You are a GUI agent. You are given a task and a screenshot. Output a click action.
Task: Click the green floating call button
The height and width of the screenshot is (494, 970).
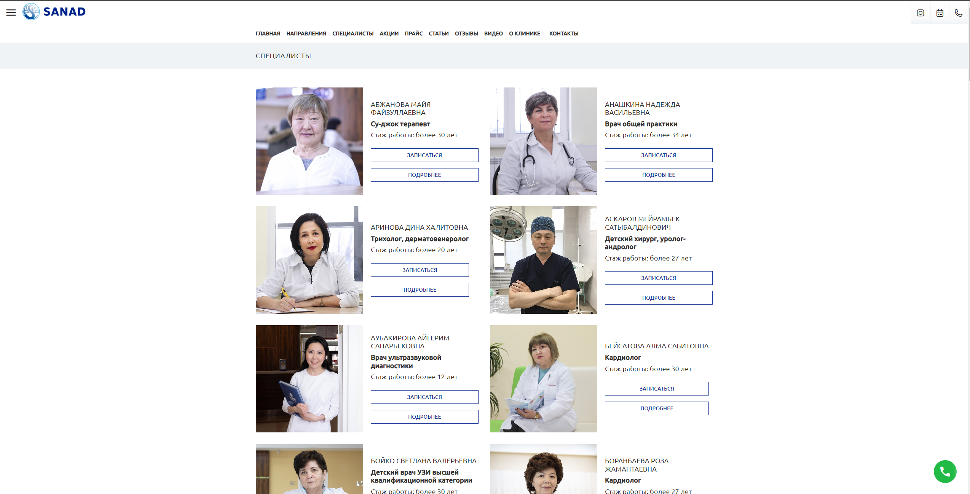[x=945, y=472]
